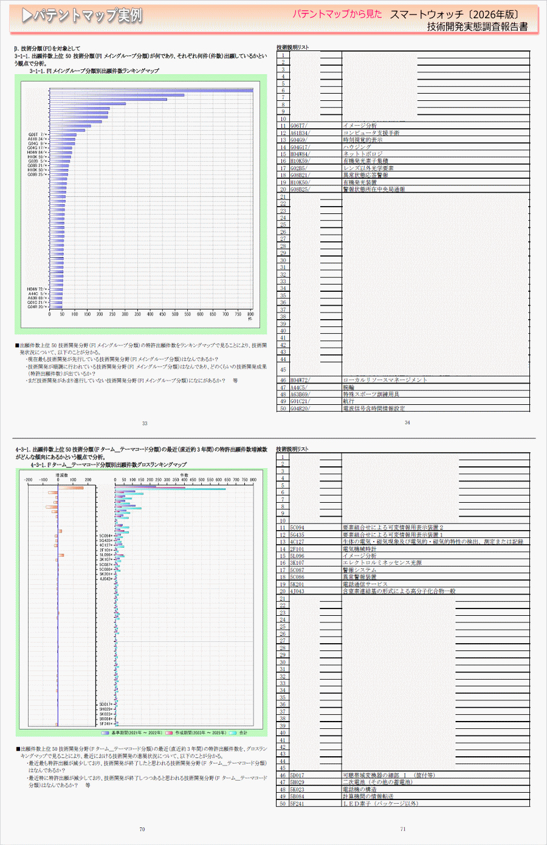Click the pink パテントマップから見た header text

337,14
